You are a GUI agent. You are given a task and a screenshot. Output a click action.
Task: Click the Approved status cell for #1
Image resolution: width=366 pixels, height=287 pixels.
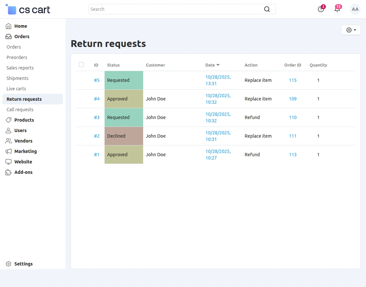[x=124, y=155]
